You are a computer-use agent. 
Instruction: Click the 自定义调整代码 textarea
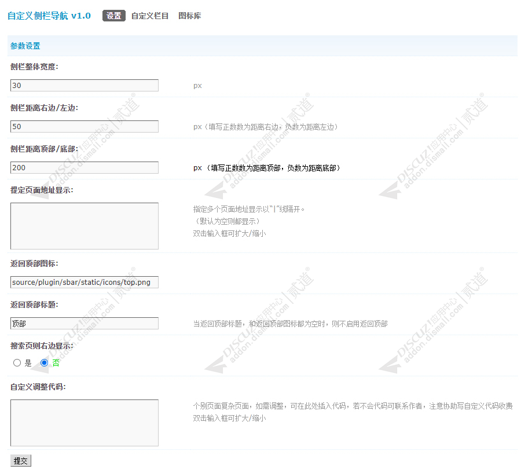[x=85, y=423]
